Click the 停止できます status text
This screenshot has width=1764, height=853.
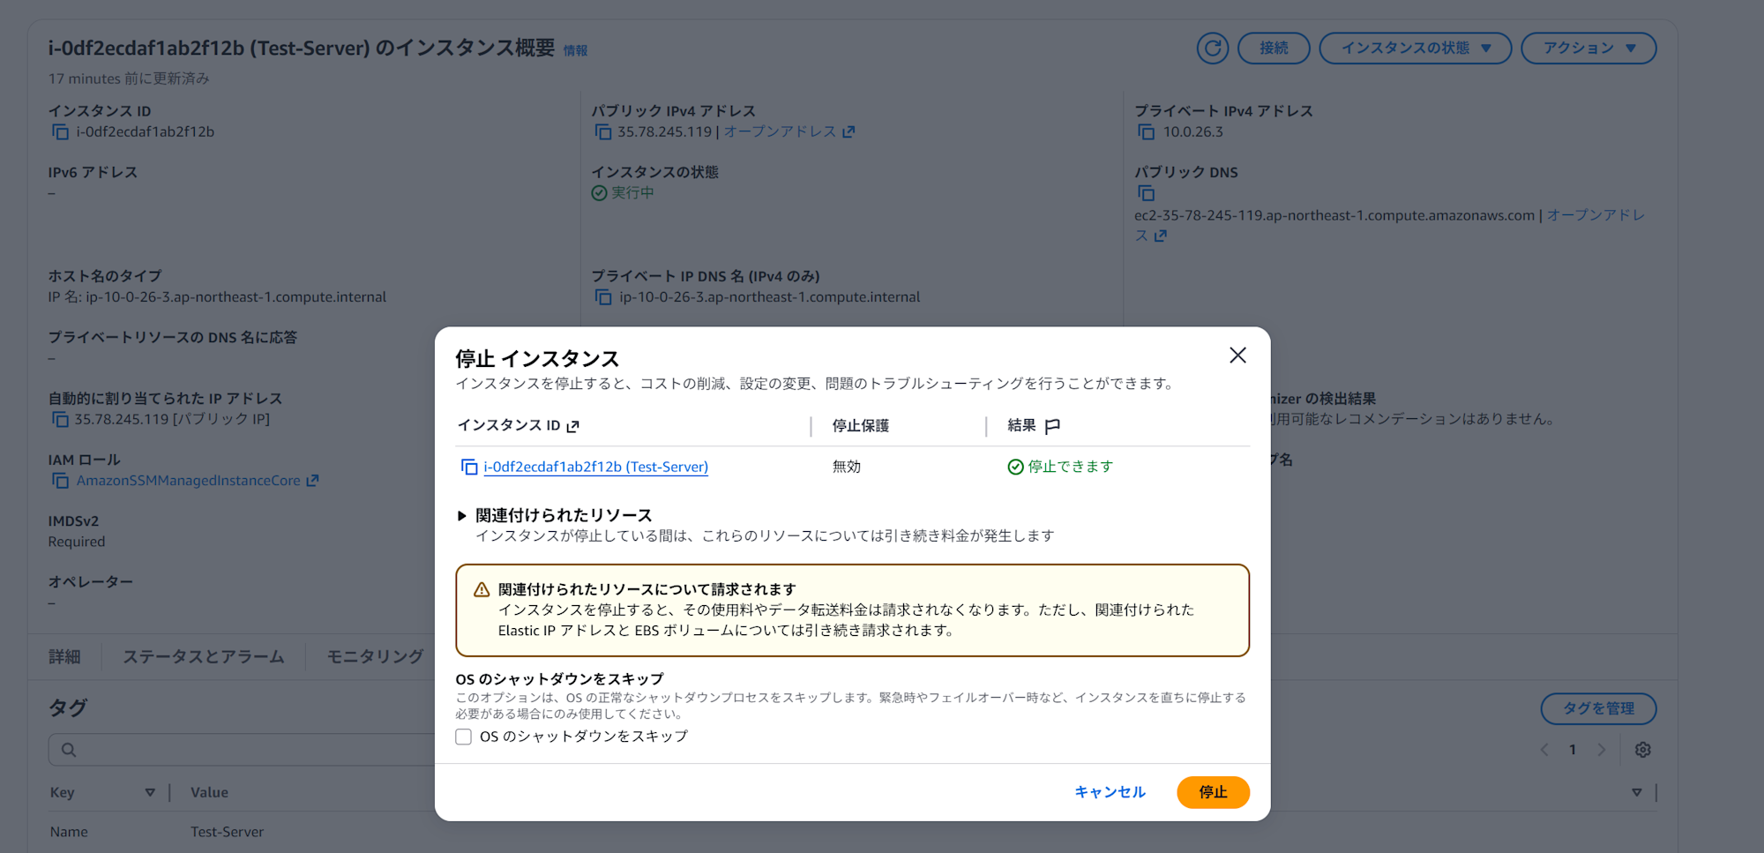(1070, 467)
